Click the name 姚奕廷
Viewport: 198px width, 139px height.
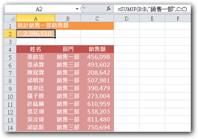(x=36, y=88)
